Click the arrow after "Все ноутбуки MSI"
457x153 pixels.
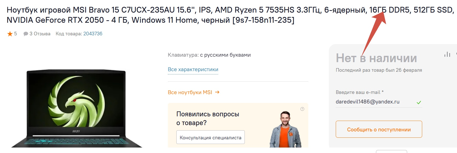pyautogui.click(x=217, y=92)
